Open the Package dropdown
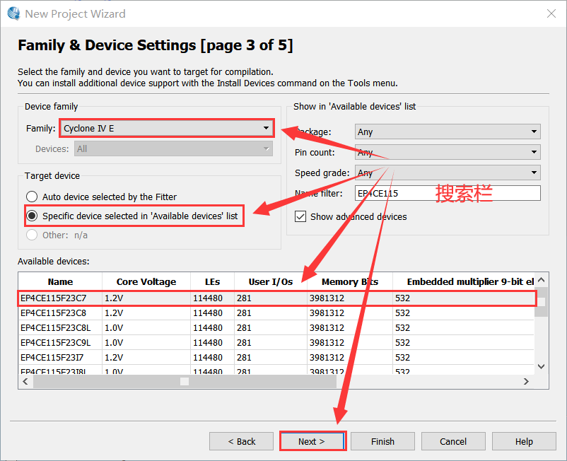 (448, 132)
